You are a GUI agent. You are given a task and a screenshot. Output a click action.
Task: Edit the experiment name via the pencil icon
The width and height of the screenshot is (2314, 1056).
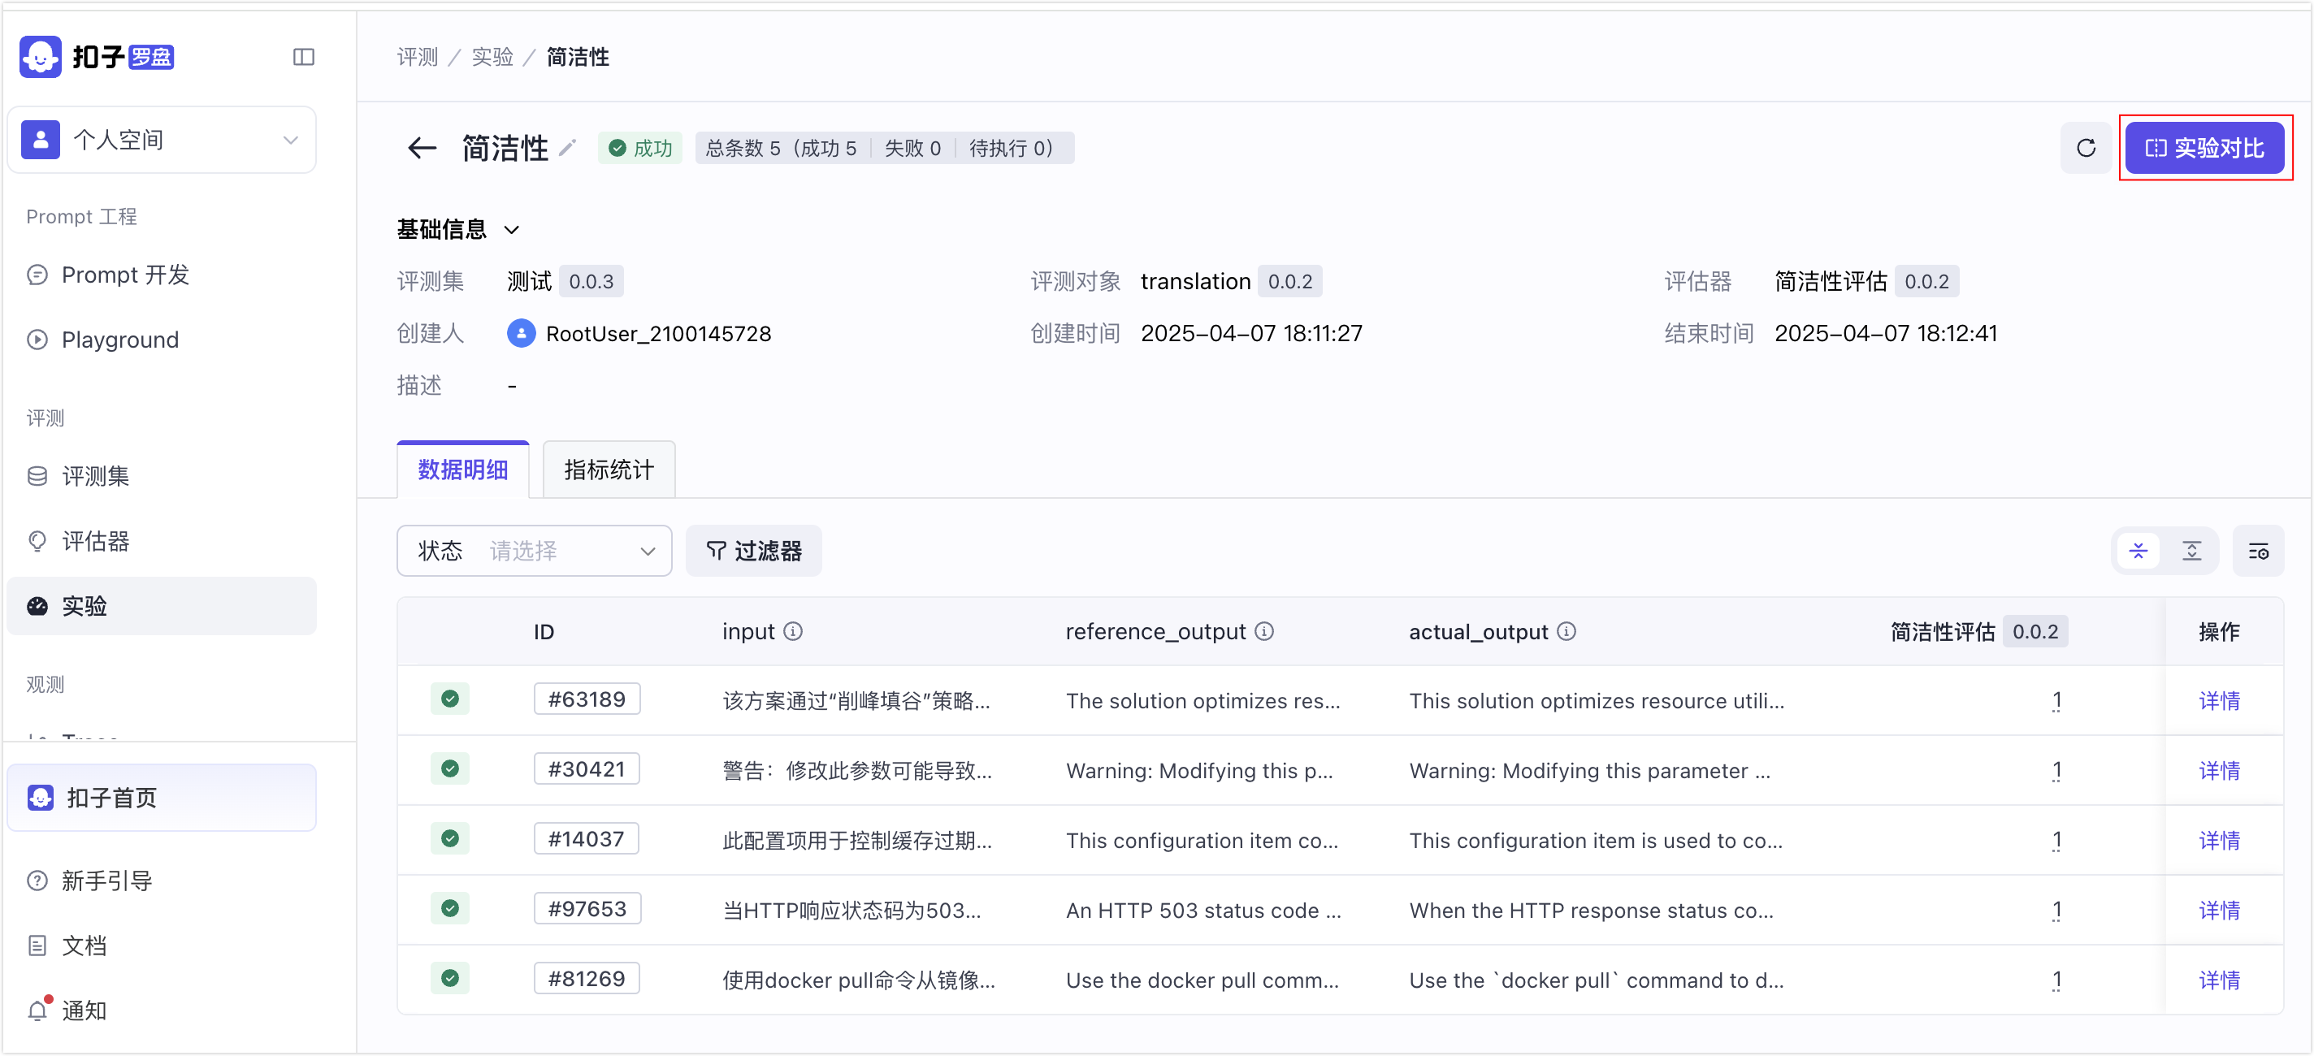[x=567, y=148]
